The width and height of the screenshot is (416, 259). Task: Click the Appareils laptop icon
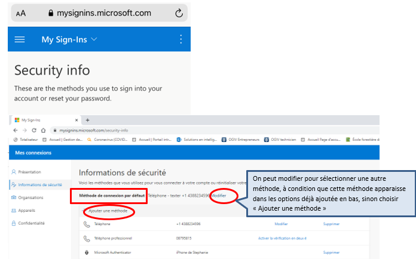pos(14,211)
